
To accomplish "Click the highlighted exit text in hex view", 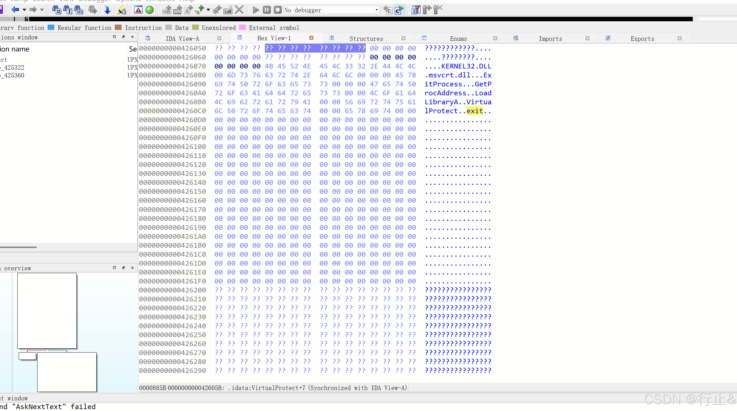I will tap(474, 111).
